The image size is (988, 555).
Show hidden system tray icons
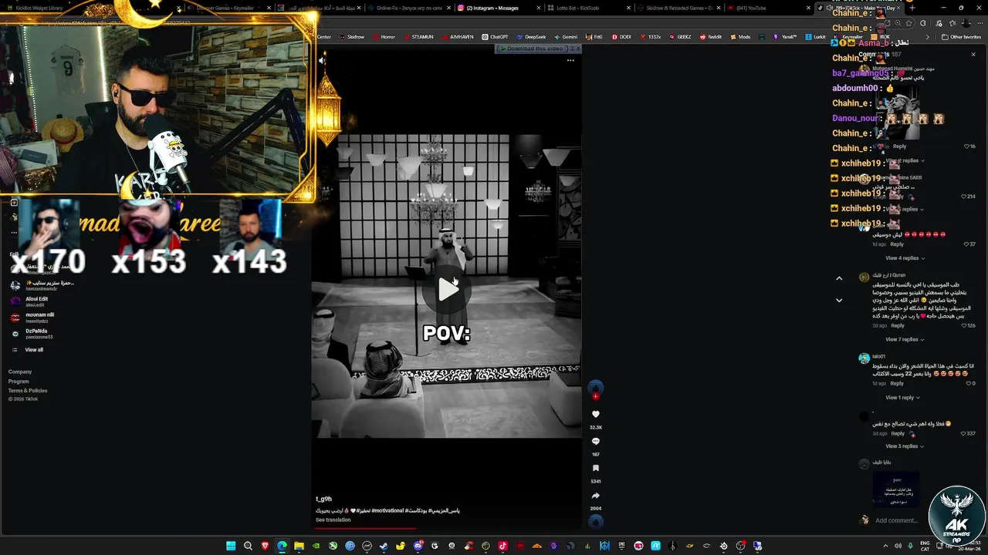[x=885, y=546]
